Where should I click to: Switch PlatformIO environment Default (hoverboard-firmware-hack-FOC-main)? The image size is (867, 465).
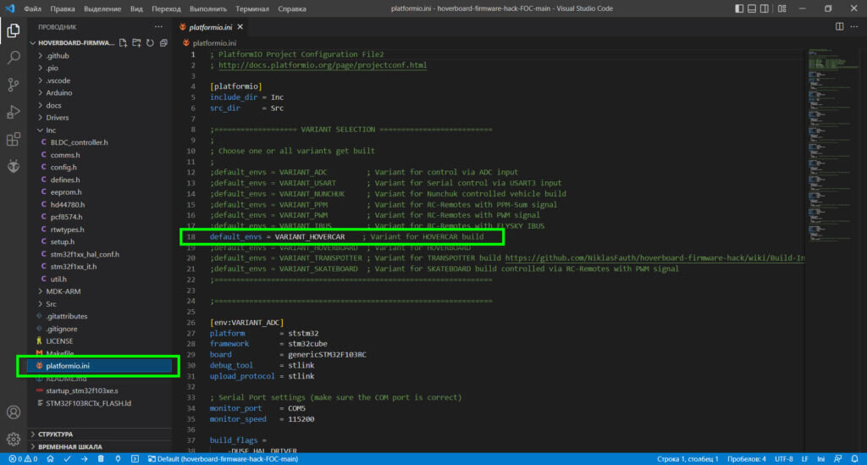(223, 459)
